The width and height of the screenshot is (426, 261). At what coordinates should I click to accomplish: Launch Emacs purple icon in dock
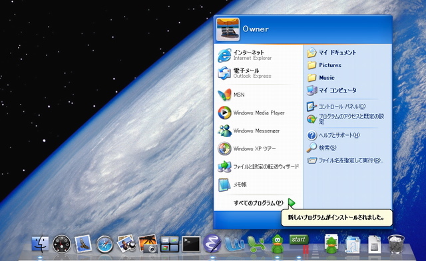[x=212, y=243]
